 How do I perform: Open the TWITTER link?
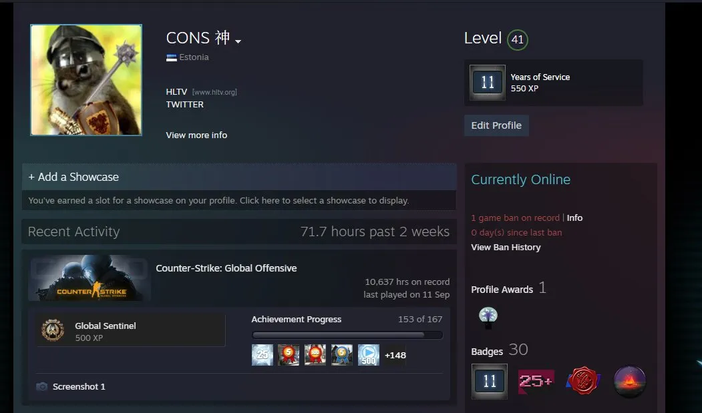click(185, 104)
